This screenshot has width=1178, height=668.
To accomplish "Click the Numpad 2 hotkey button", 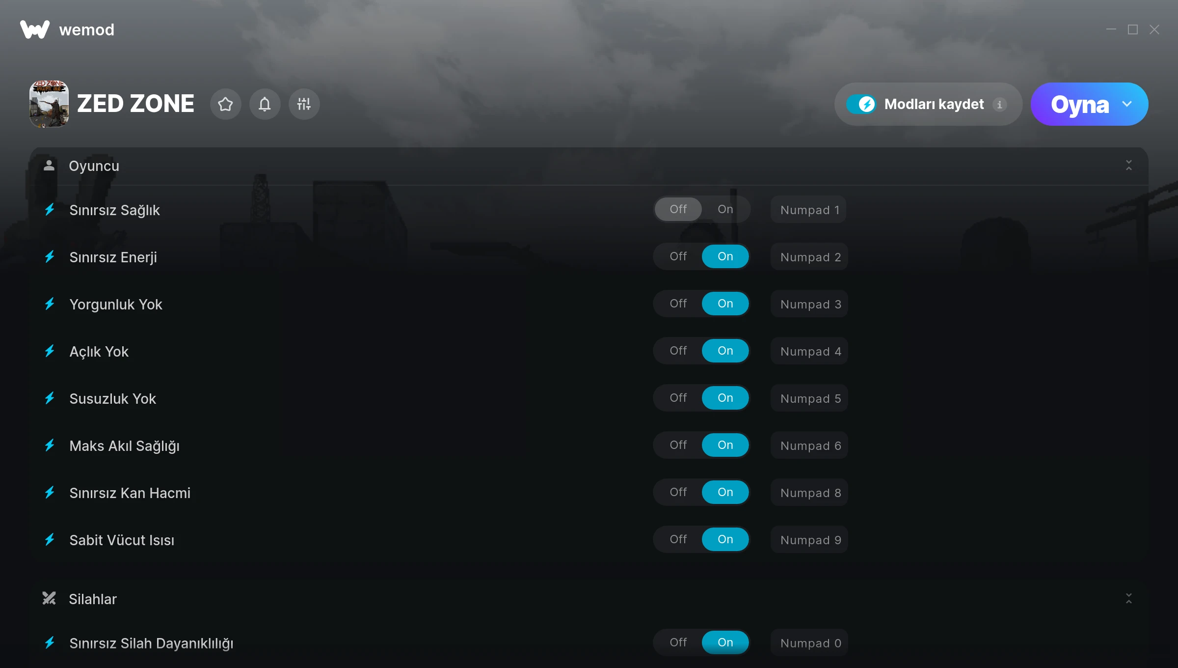I will (809, 257).
